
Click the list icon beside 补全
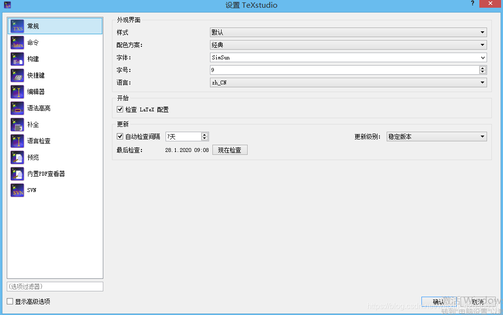point(17,124)
